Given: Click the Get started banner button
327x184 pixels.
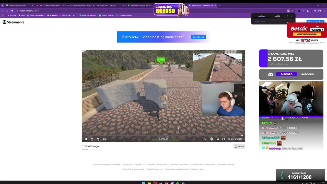Looking at the screenshot, I should click(198, 37).
